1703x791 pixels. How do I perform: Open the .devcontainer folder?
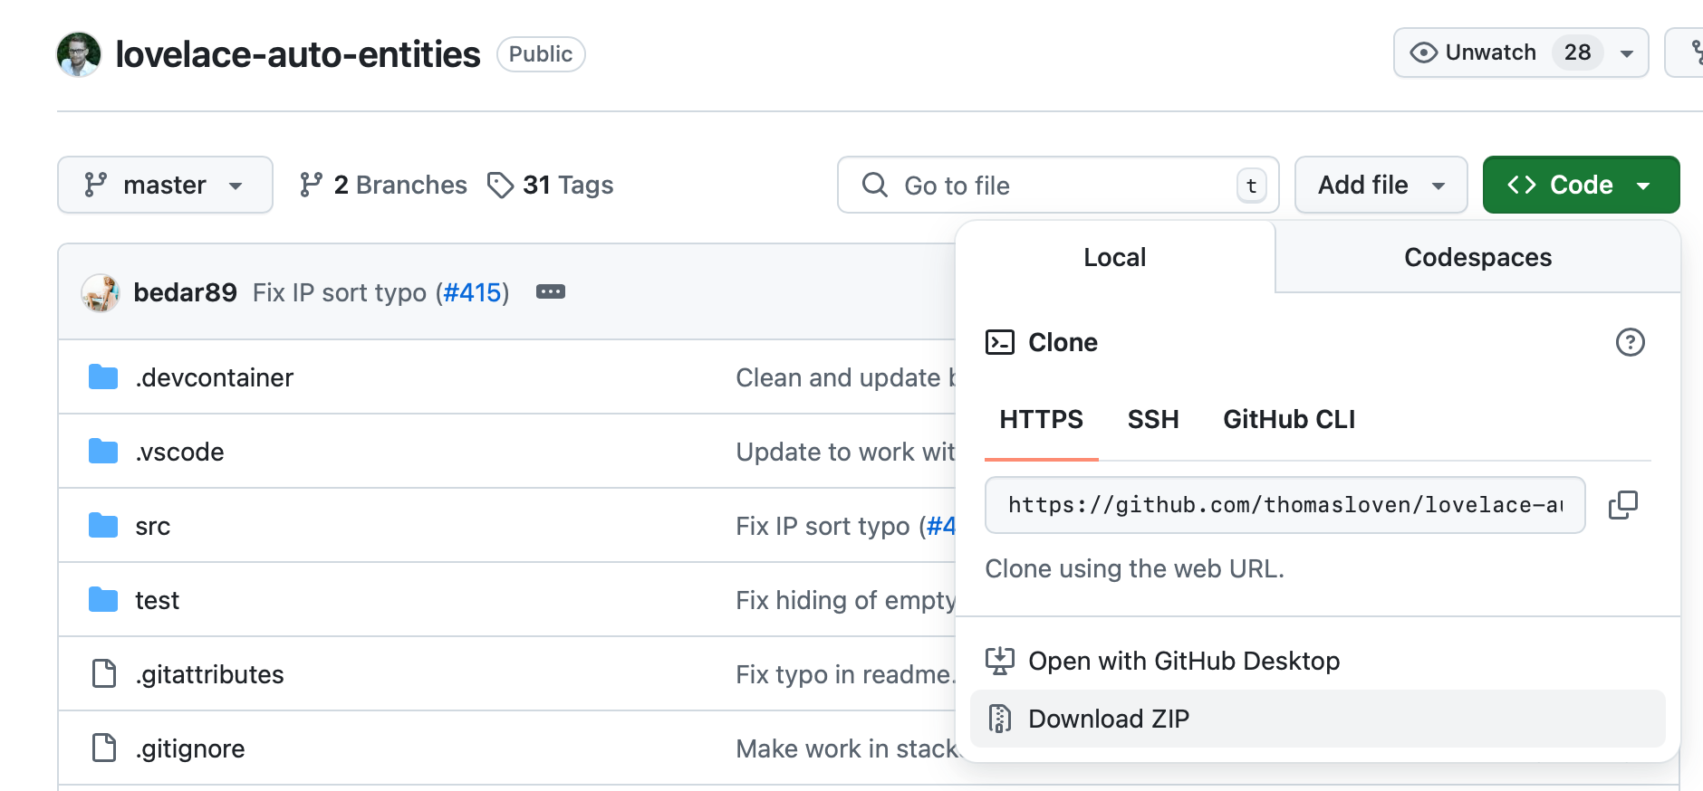coord(214,377)
